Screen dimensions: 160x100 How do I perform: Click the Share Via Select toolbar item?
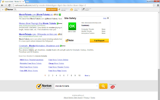87,9
